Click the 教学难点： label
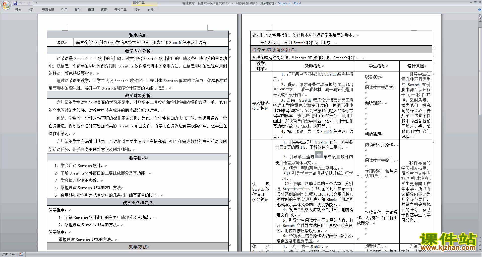This screenshot has width=482, height=257. 57,232
